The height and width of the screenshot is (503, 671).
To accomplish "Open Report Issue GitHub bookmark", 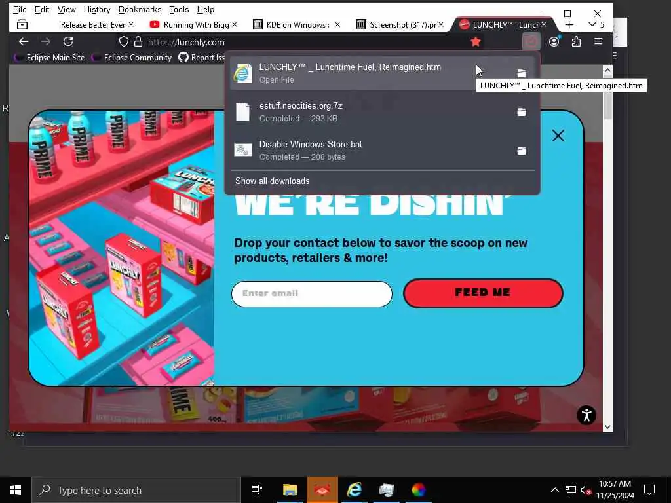I will point(202,58).
